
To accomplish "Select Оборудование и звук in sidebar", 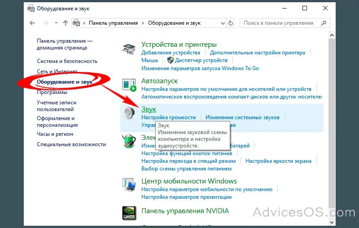I will pyautogui.click(x=65, y=82).
